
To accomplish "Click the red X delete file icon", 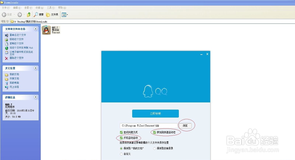I will point(6,58).
